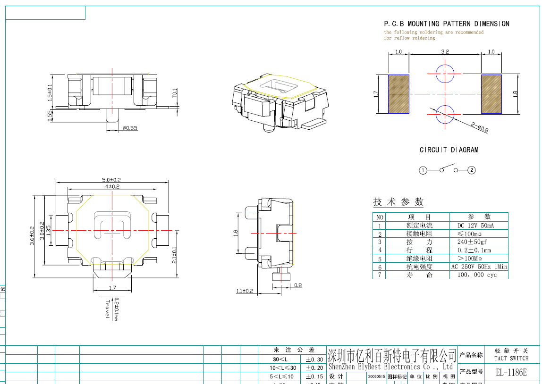
Task: Click the model number "EL-1186E"
Action: pos(511,373)
